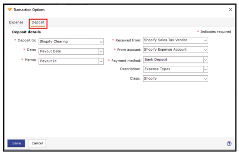Click the Deposit details heading
Image resolution: width=239 pixels, height=156 pixels.
pyautogui.click(x=26, y=32)
